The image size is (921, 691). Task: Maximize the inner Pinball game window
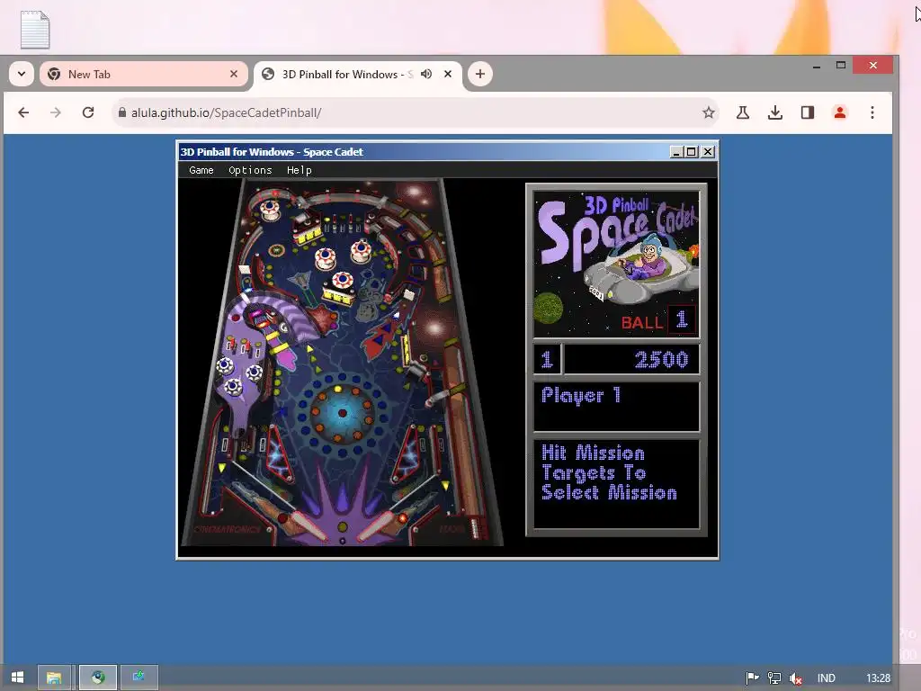pos(692,151)
